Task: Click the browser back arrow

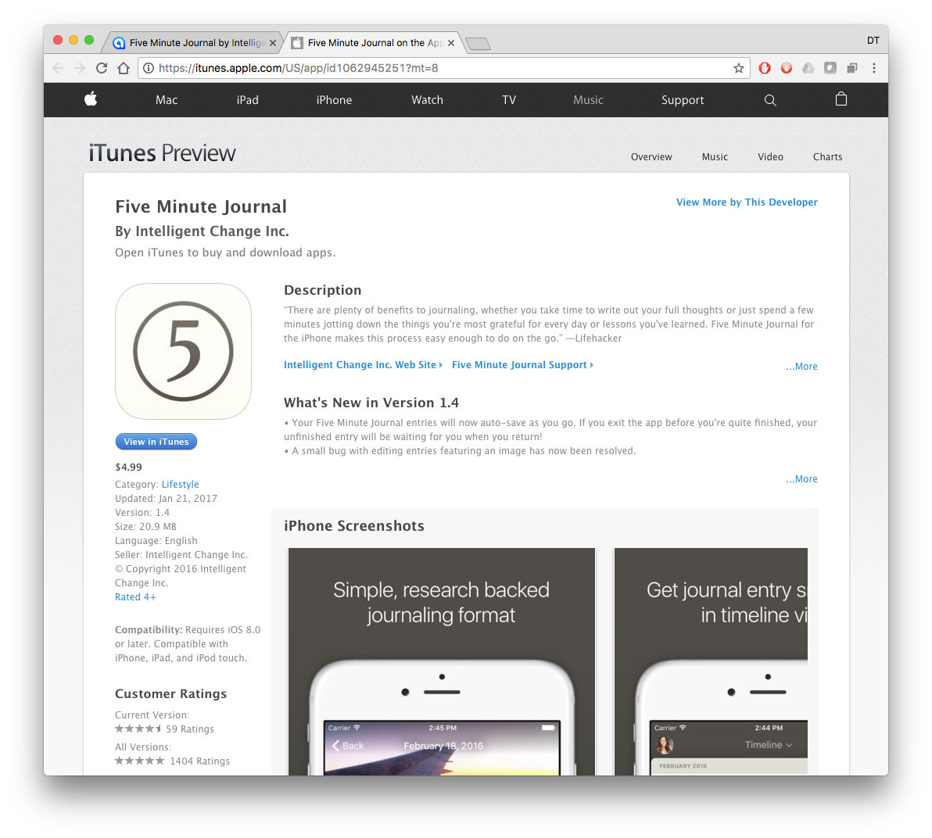Action: click(x=58, y=68)
